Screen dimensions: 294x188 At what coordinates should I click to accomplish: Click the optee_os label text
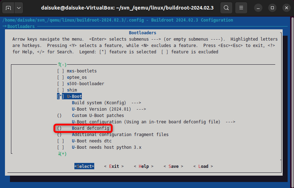tap(77, 77)
